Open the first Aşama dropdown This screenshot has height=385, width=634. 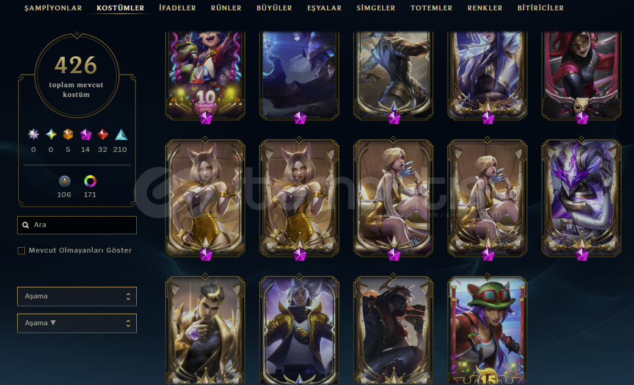(x=77, y=297)
